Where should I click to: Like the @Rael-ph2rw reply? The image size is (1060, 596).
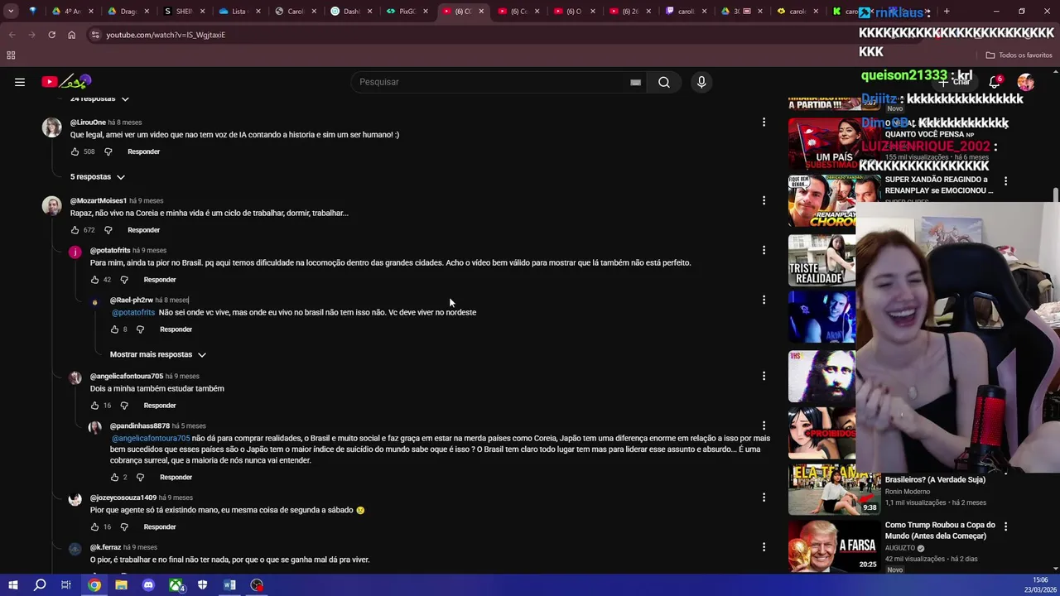[114, 329]
